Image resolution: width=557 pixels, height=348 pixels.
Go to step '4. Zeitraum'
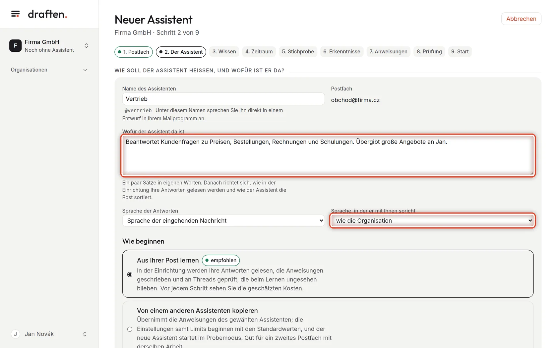(259, 52)
